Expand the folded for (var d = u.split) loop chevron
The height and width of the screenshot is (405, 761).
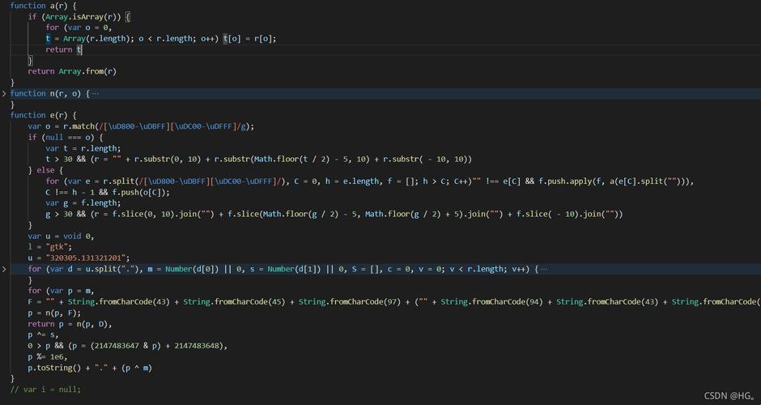4,269
